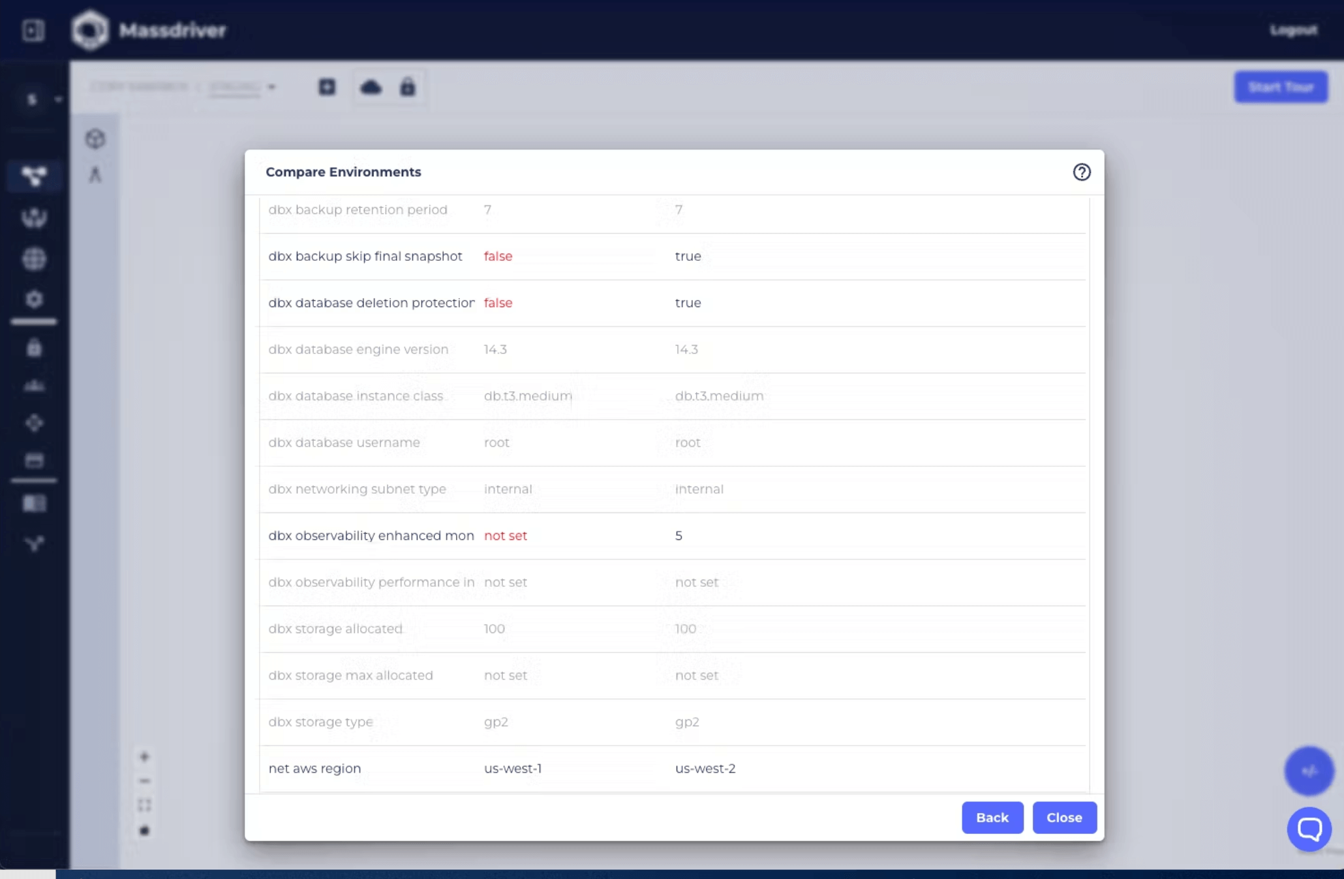Click the cube package icon in side panel

point(95,138)
